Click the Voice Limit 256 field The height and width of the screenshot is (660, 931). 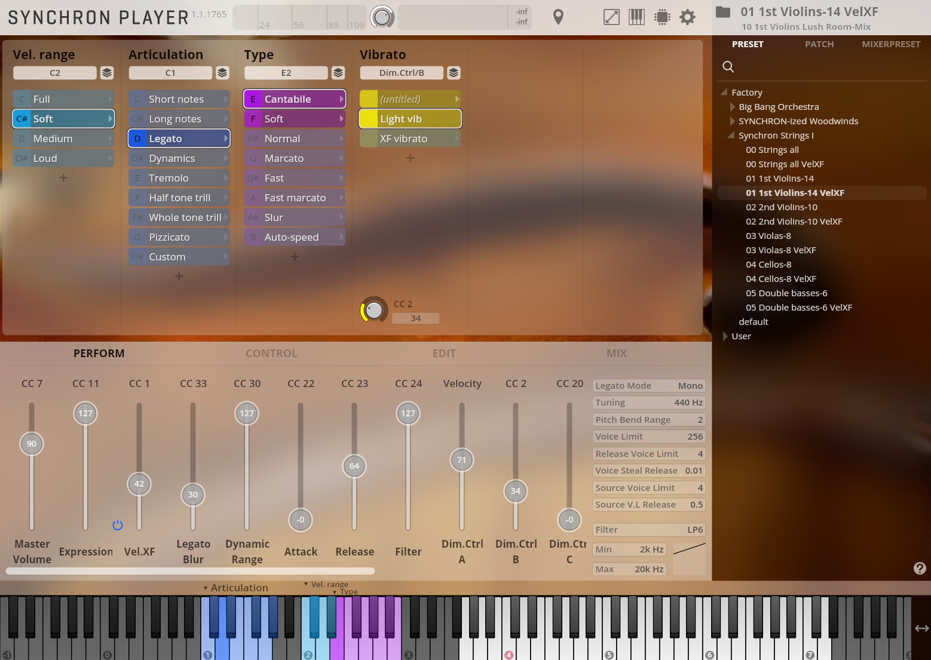[649, 437]
